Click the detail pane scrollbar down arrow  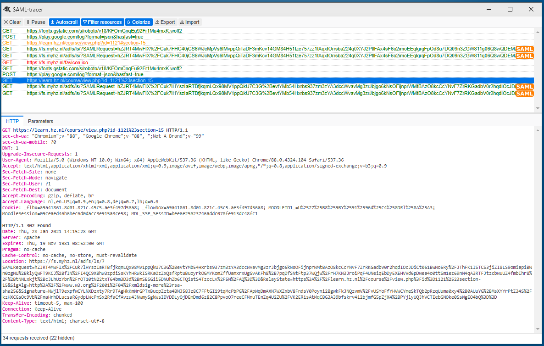(x=537, y=329)
